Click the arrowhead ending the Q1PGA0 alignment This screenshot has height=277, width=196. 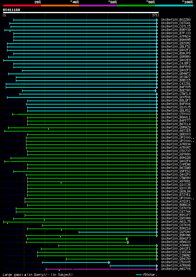pos(157,232)
